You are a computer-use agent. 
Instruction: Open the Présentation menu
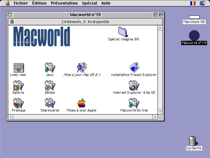point(64,3)
